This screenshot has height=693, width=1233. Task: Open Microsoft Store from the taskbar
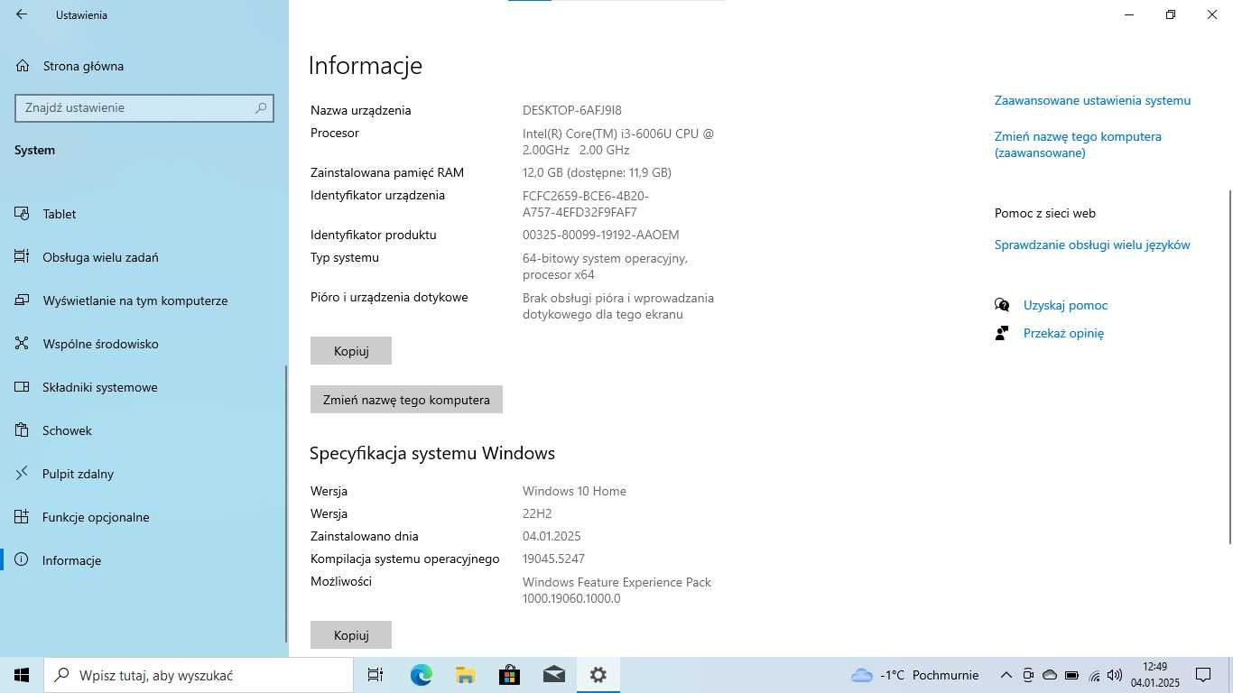pos(509,675)
